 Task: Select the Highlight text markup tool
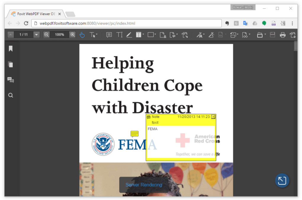tap(139, 35)
